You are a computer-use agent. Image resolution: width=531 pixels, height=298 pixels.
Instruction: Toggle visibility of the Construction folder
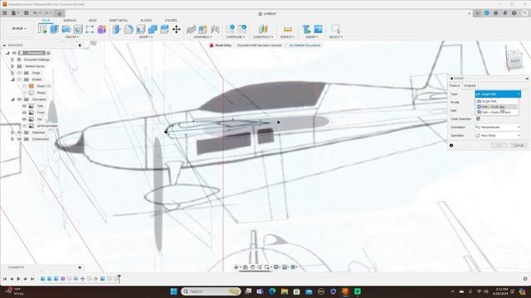(19, 139)
